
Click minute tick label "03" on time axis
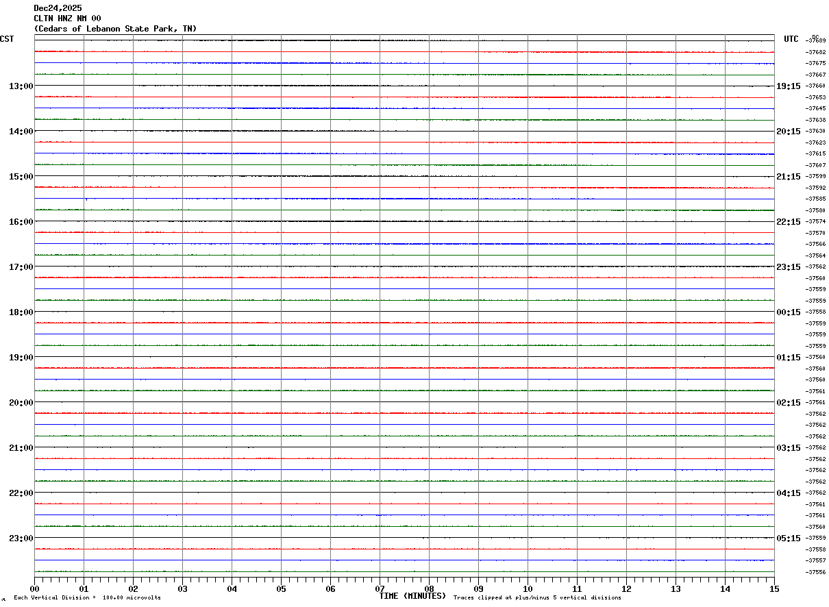click(x=182, y=589)
